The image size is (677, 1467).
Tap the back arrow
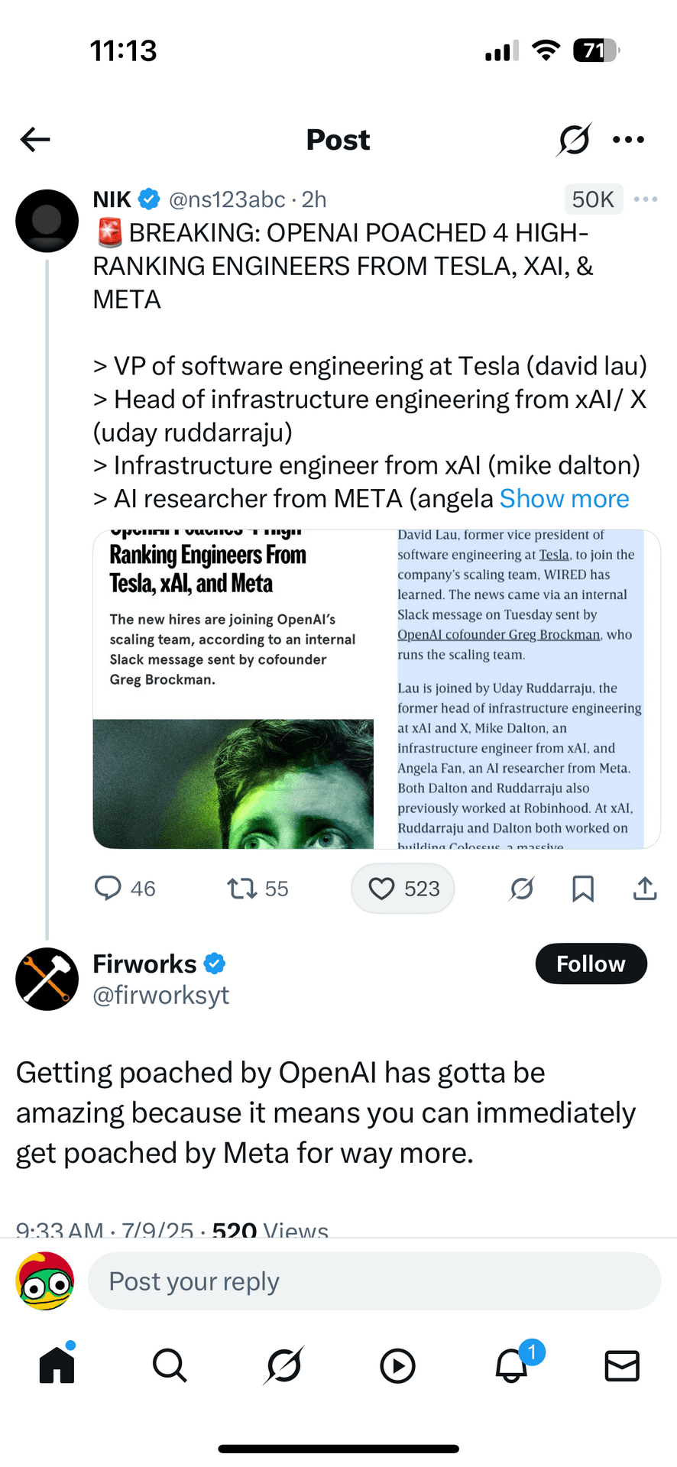click(35, 140)
